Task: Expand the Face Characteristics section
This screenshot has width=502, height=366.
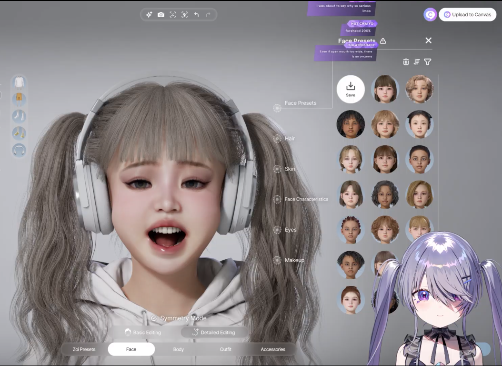Action: 306,199
